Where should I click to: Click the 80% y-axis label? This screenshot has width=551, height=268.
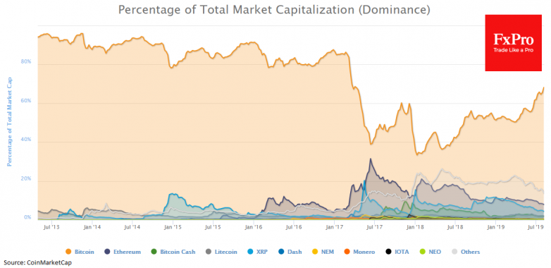point(27,62)
